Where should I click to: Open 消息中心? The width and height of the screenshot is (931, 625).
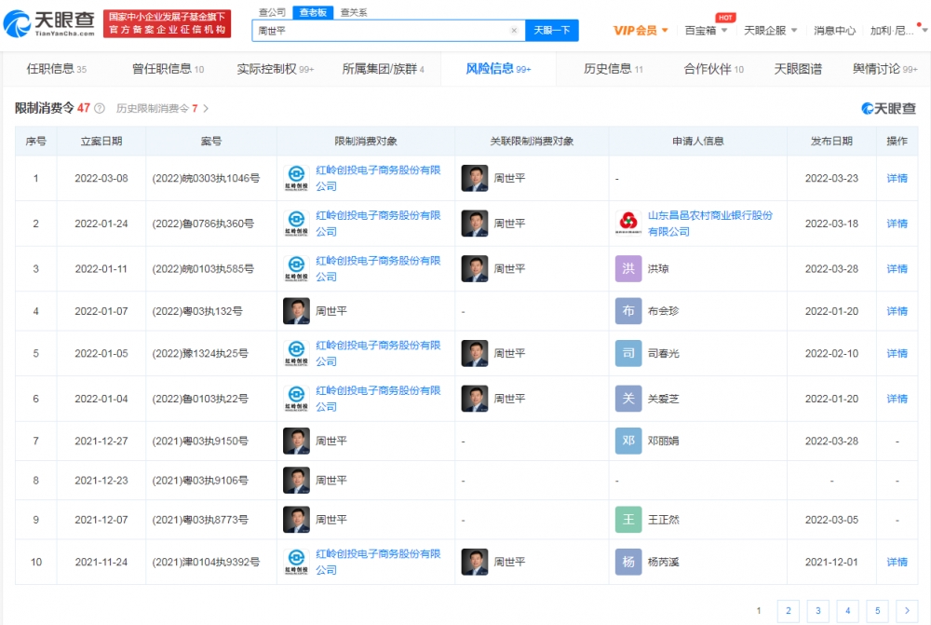[x=834, y=31]
